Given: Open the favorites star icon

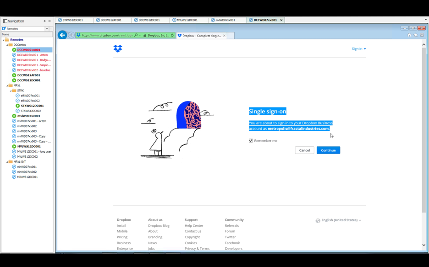Looking at the screenshot, I should pos(416,35).
